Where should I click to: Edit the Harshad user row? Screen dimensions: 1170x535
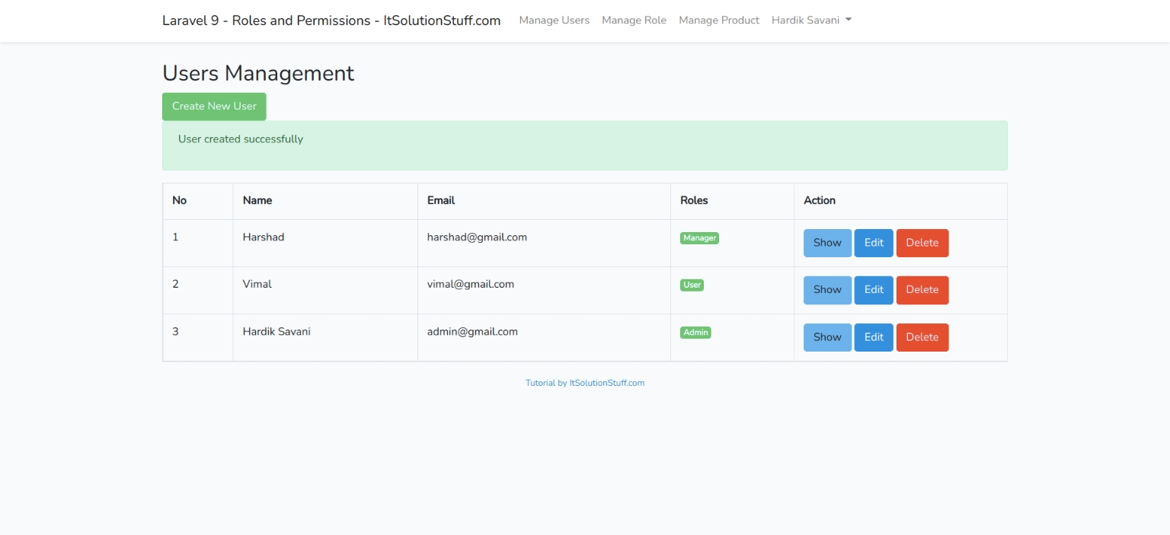click(x=873, y=243)
